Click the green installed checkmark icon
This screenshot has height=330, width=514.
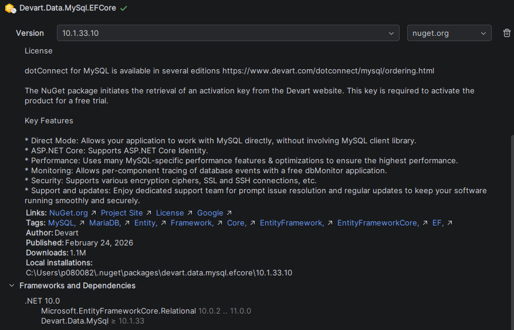coord(124,8)
